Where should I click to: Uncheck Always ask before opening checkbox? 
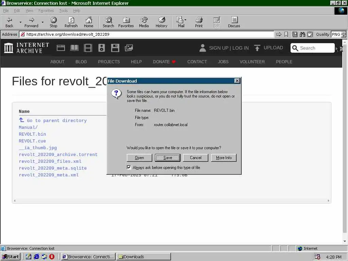click(129, 167)
